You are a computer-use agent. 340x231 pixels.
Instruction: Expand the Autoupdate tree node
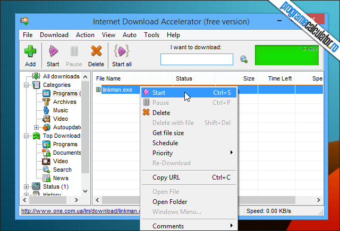[x=37, y=127]
